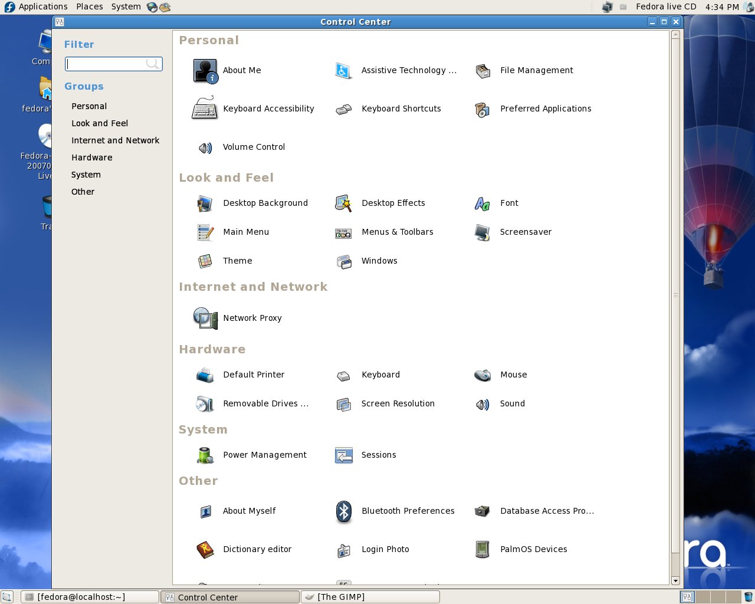Open Desktop Background icon

(x=205, y=203)
